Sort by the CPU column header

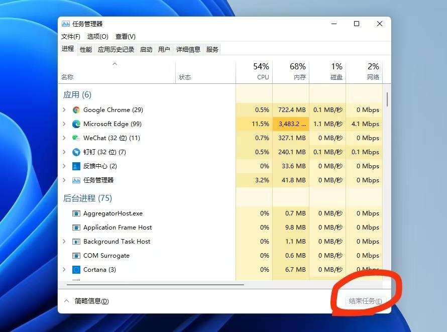click(254, 72)
